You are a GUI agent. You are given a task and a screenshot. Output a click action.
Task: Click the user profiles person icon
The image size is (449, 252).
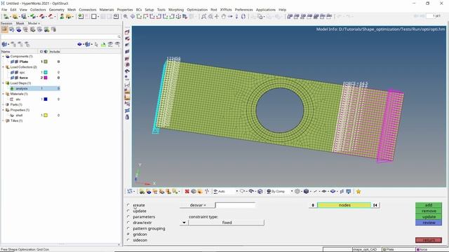click(x=62, y=17)
